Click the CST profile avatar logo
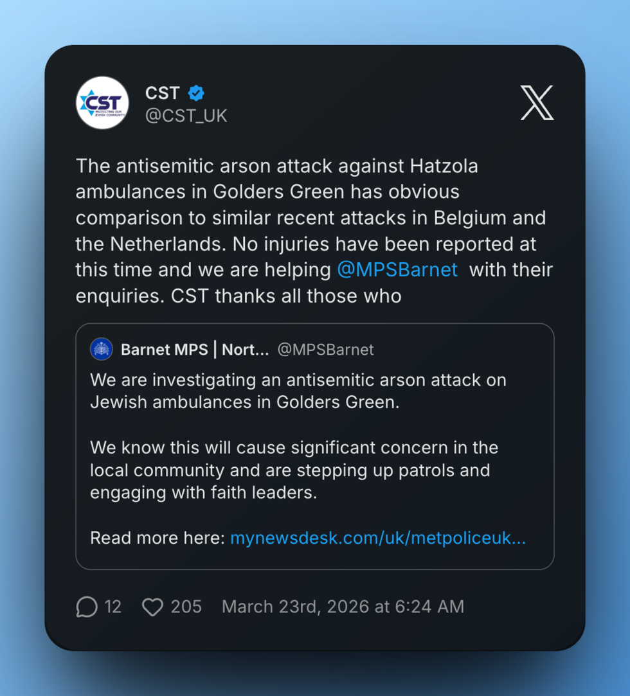Screen dimensions: 630x696 [102, 103]
